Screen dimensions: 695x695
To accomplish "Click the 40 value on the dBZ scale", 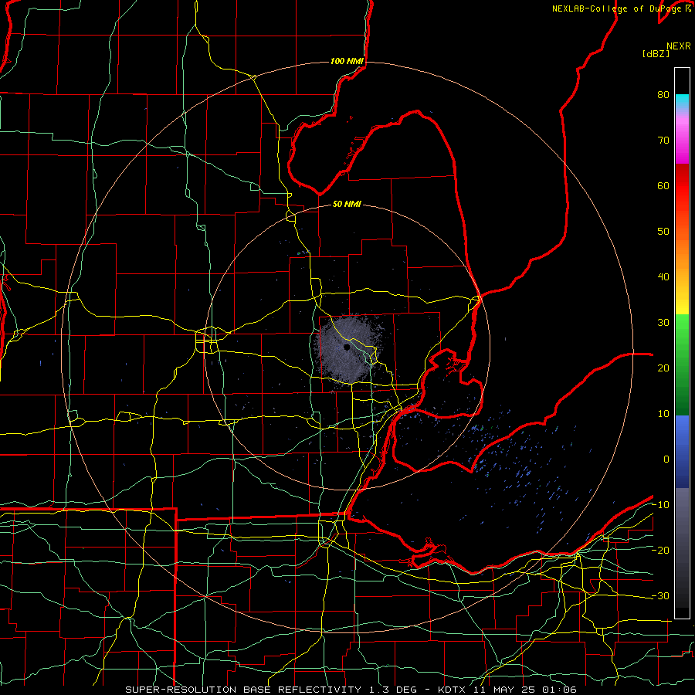I will coord(663,277).
